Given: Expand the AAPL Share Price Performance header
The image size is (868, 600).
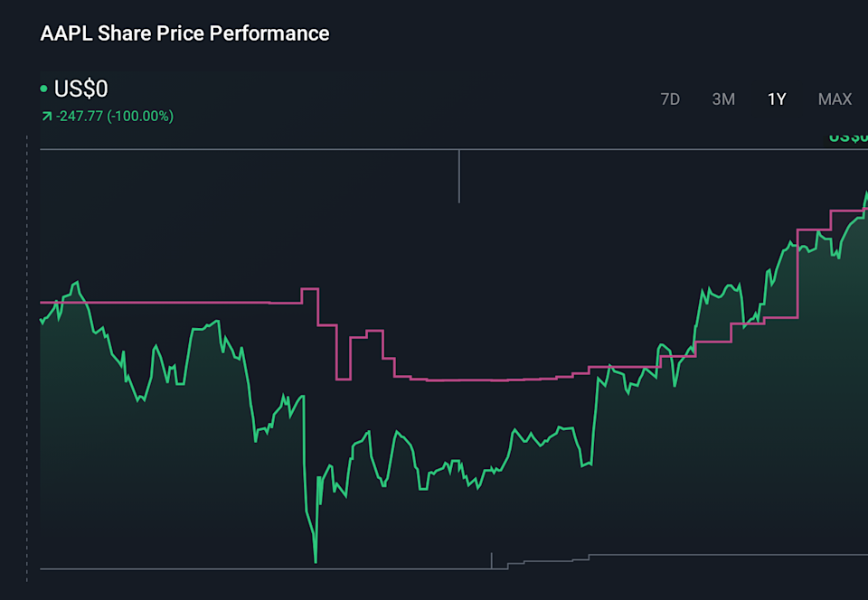Looking at the screenshot, I should (x=184, y=33).
